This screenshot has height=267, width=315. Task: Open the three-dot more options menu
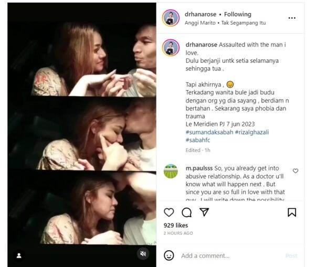(x=292, y=18)
